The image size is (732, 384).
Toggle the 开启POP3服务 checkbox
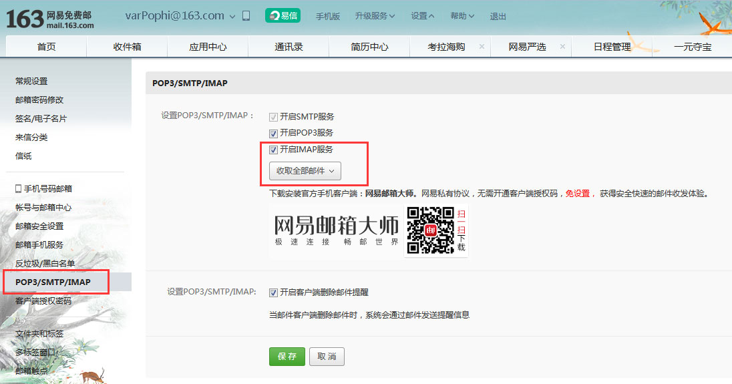coord(274,134)
